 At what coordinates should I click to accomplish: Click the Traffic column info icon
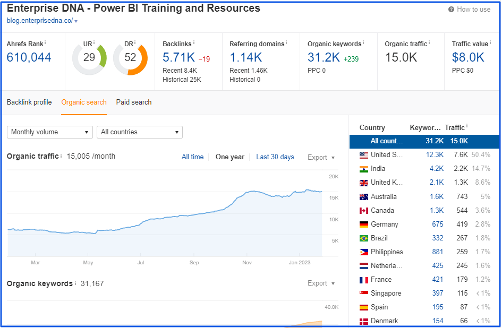pyautogui.click(x=467, y=126)
